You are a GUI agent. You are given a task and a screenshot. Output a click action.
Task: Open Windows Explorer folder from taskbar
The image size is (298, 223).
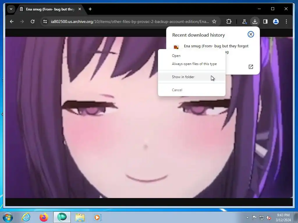pos(80,217)
